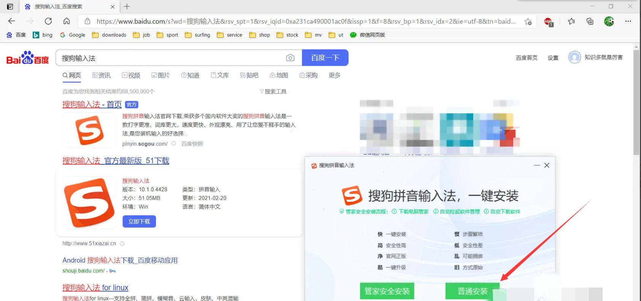Click the 百度一下 search button
The image size is (641, 301).
[325, 58]
